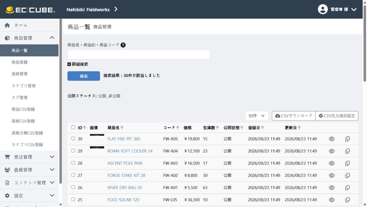The width and height of the screenshot is (367, 207).
Task: Sort table by 公開状態 arrow
Action: tap(242, 128)
